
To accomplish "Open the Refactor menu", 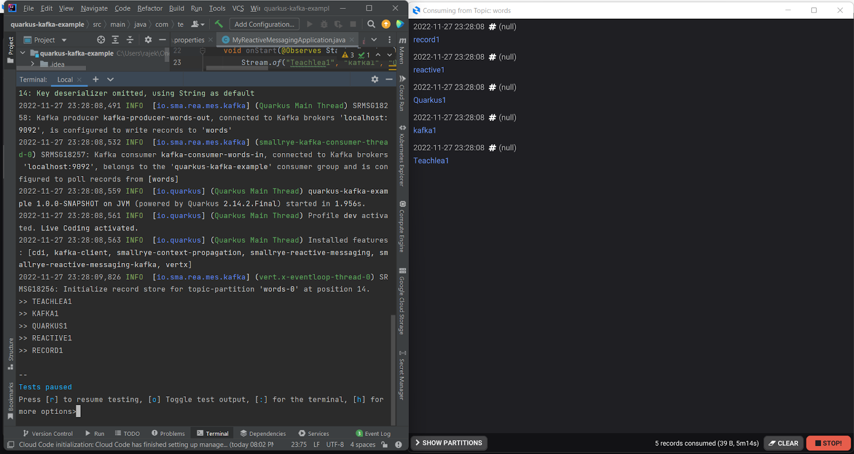I will tap(150, 8).
